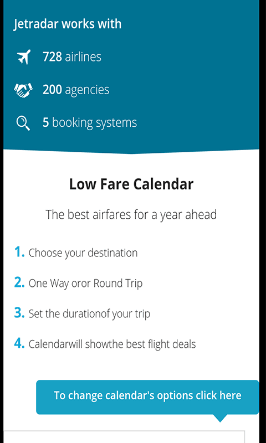Click 'To change calendar's options click here' button
Image resolution: width=266 pixels, height=443 pixels.
[147, 397]
